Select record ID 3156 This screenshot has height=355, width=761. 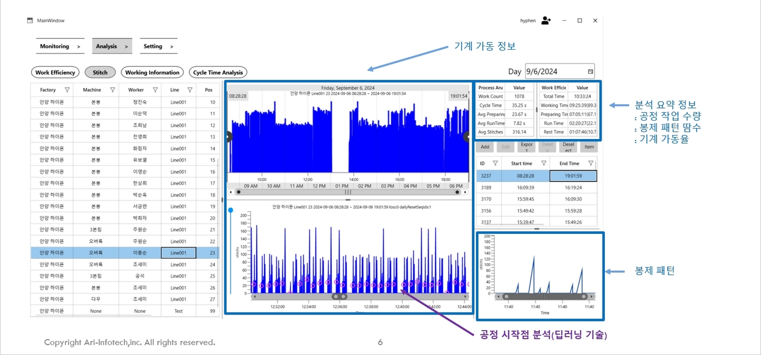tap(537, 211)
